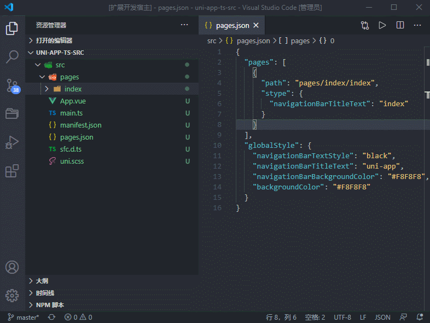Collapse the UNI-APP-TS-SRC root folder
Screen dimensions: 430x323
(x=112, y=53)
